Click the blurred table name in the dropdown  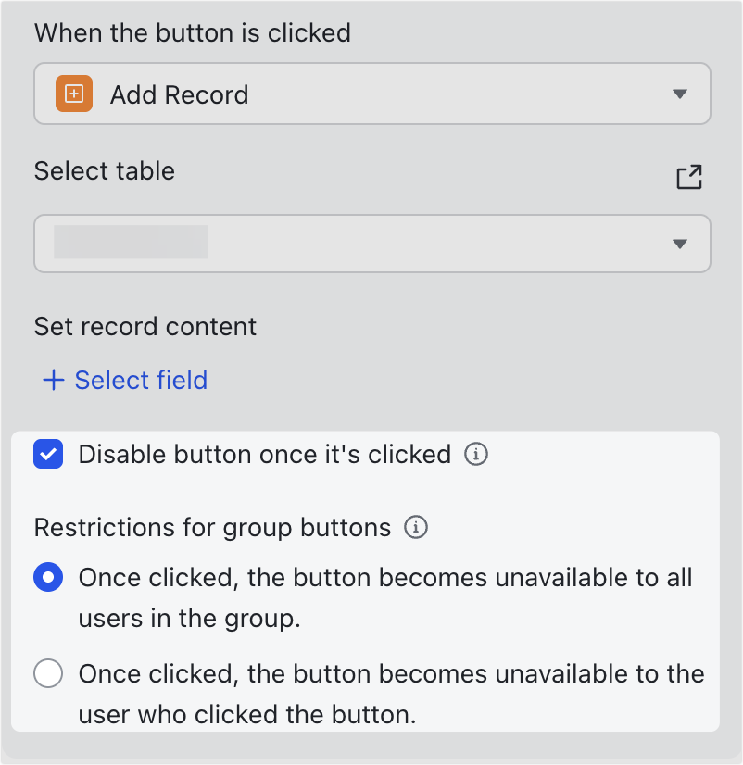point(131,242)
